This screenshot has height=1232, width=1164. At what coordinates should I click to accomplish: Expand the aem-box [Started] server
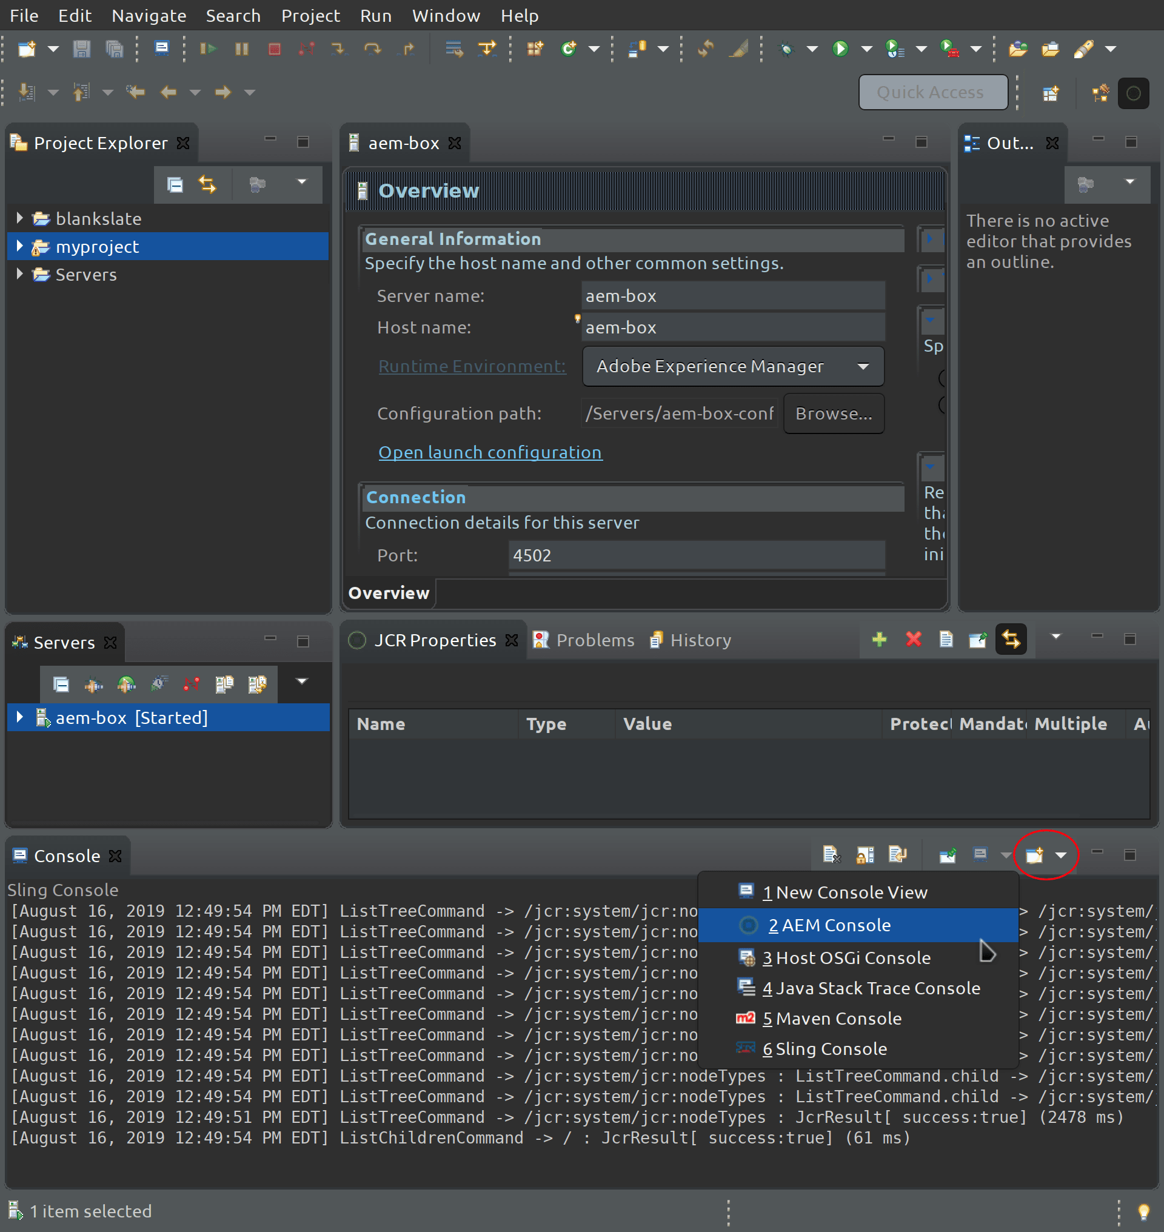pos(19,717)
